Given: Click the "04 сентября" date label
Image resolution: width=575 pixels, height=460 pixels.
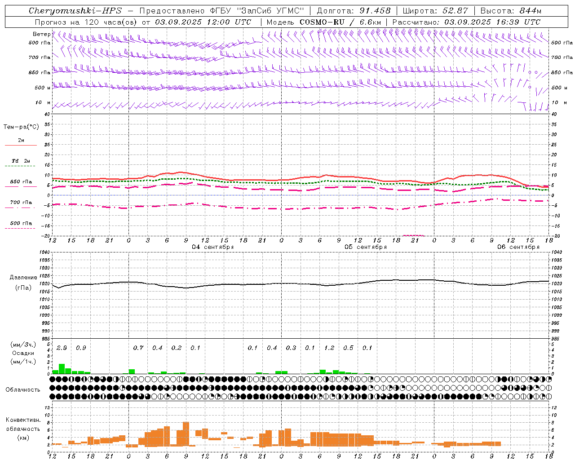Looking at the screenshot, I should (x=213, y=247).
